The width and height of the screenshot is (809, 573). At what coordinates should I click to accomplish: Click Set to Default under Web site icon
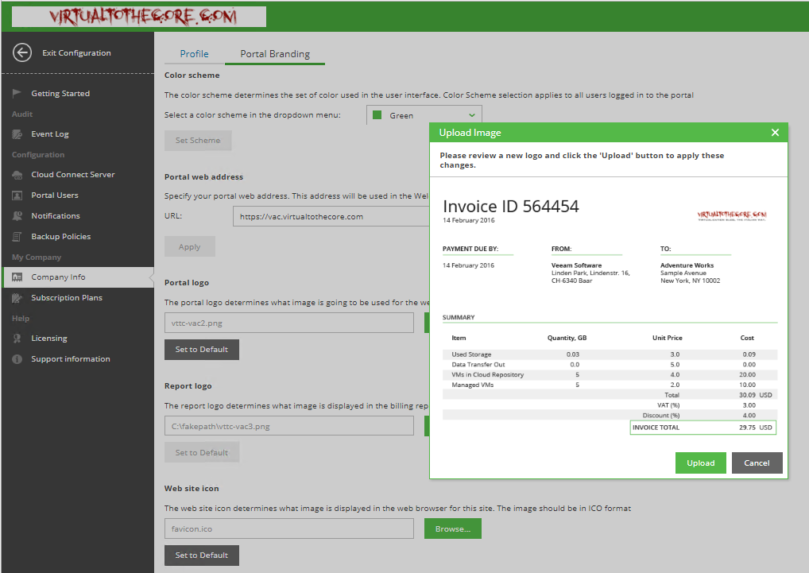click(x=202, y=556)
